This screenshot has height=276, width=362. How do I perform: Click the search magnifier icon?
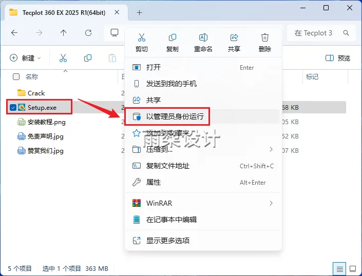[x=346, y=33]
